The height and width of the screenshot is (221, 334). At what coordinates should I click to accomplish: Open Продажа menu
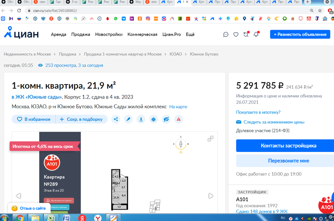coord(81,34)
